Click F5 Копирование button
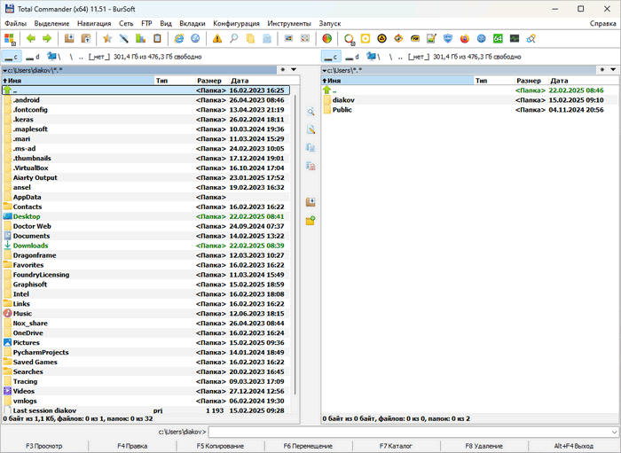The height and width of the screenshot is (453, 621). (220, 446)
